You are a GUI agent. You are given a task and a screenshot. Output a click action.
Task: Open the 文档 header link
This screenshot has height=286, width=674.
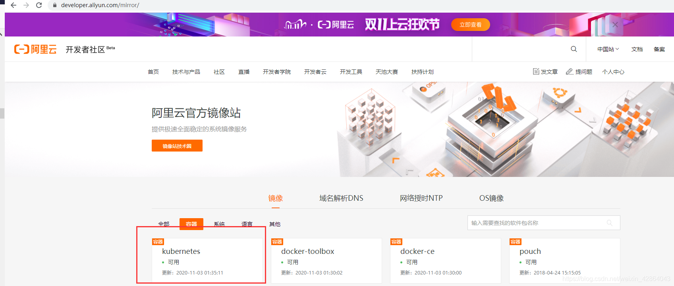click(x=637, y=49)
